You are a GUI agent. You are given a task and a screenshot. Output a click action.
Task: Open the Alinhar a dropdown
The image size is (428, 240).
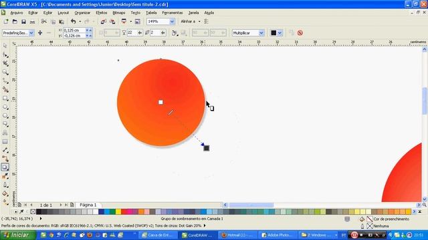click(199, 21)
